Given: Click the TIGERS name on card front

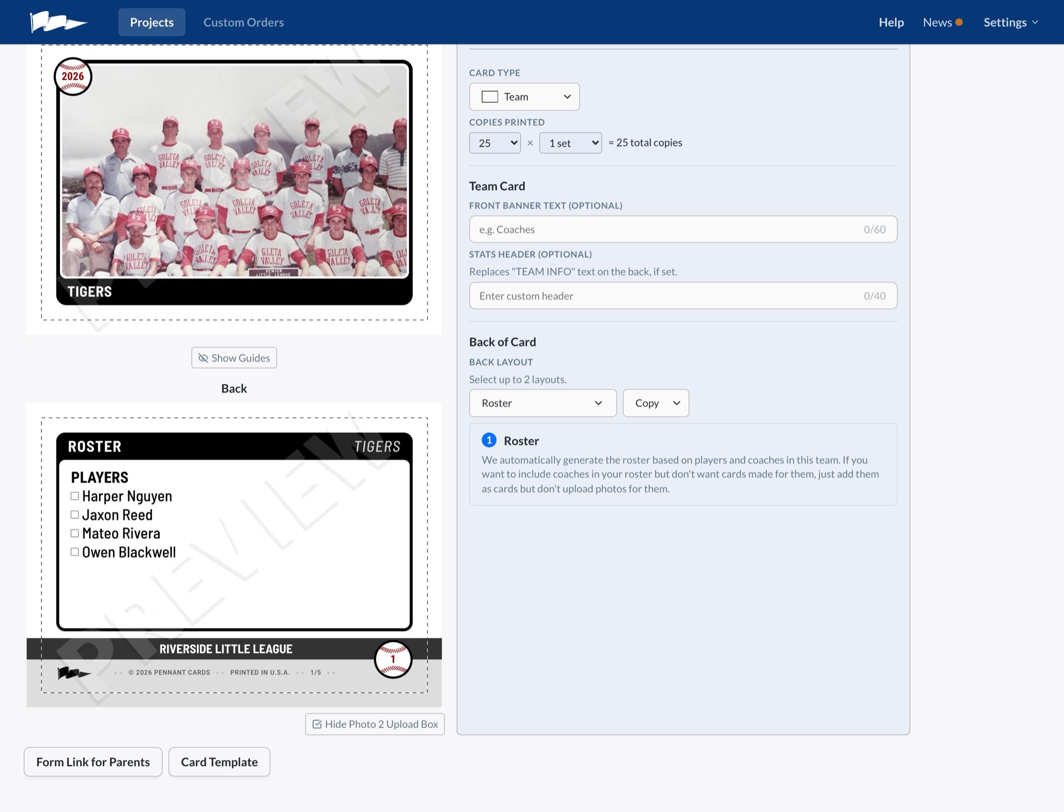Looking at the screenshot, I should (89, 291).
